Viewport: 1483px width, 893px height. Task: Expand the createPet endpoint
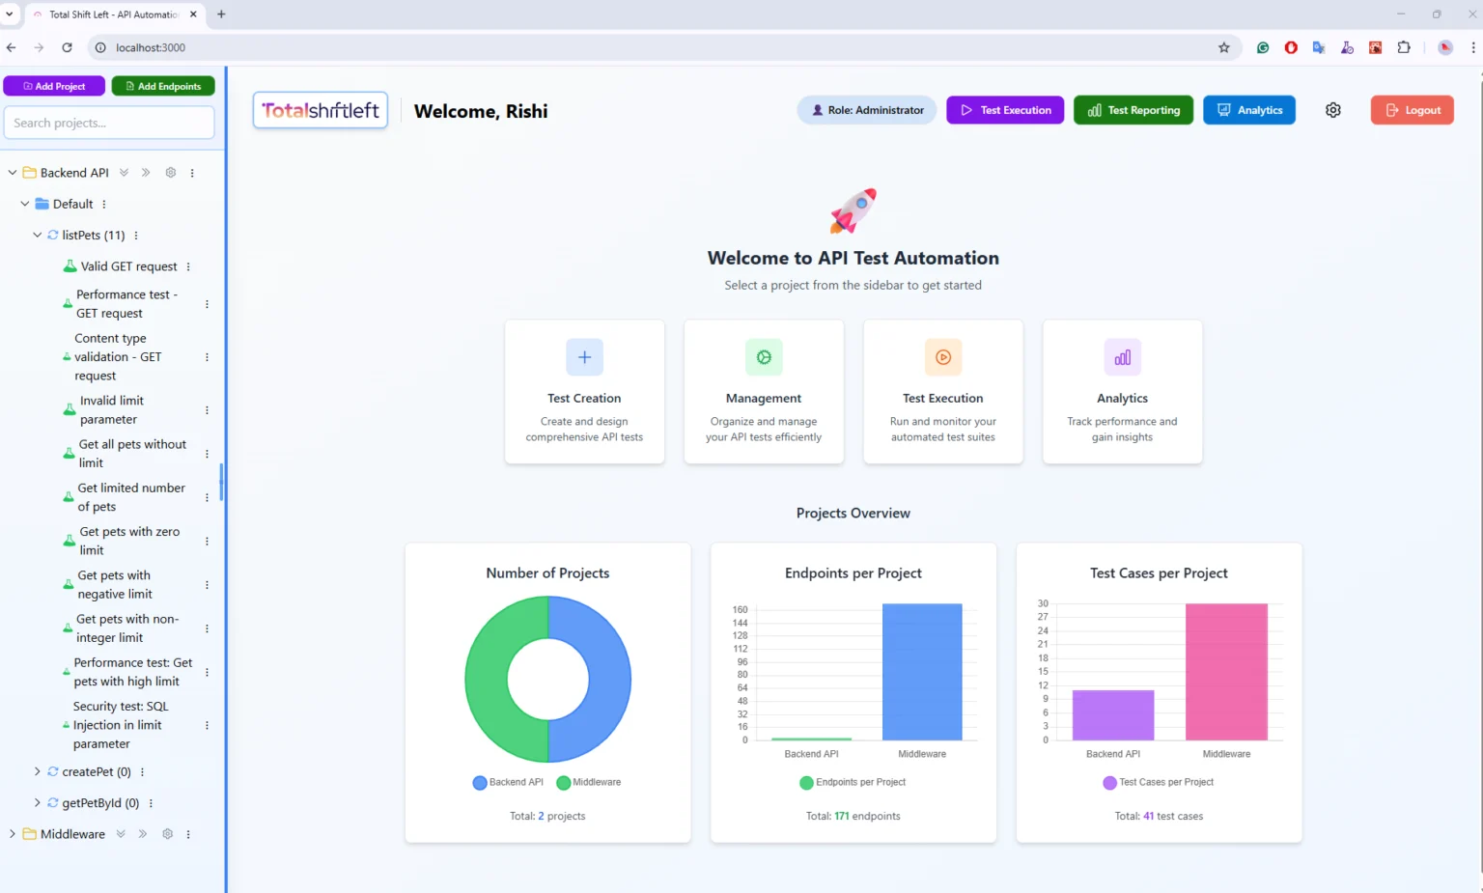click(36, 771)
